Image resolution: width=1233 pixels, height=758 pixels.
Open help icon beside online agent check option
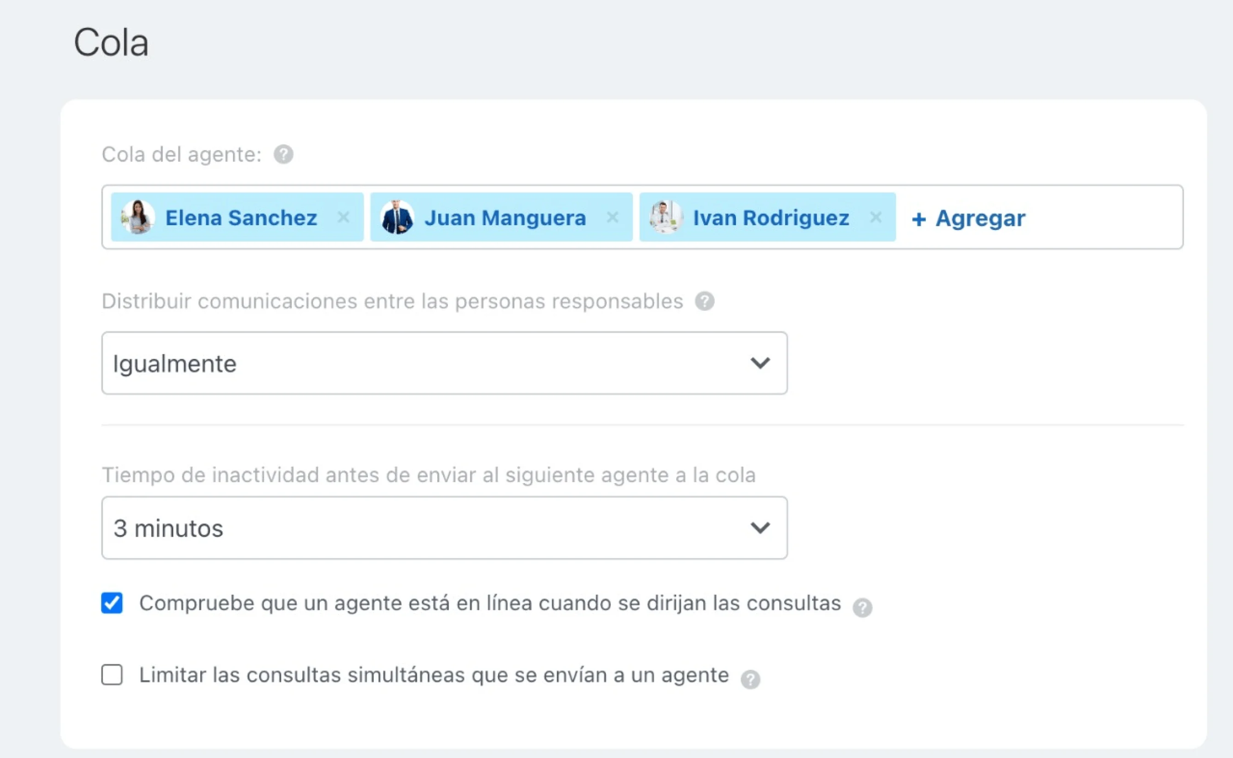coord(863,607)
